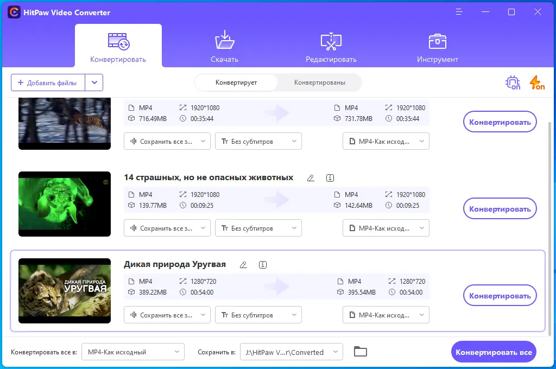This screenshot has width=556, height=369.
Task: Open the Скачать tab
Action: point(224,46)
